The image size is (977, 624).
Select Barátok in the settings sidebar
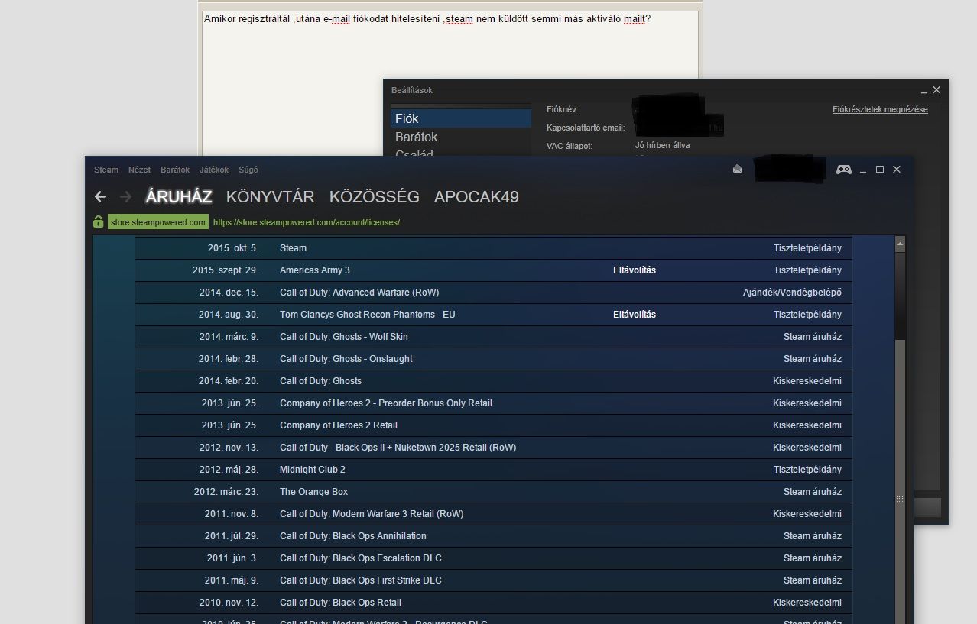point(460,137)
